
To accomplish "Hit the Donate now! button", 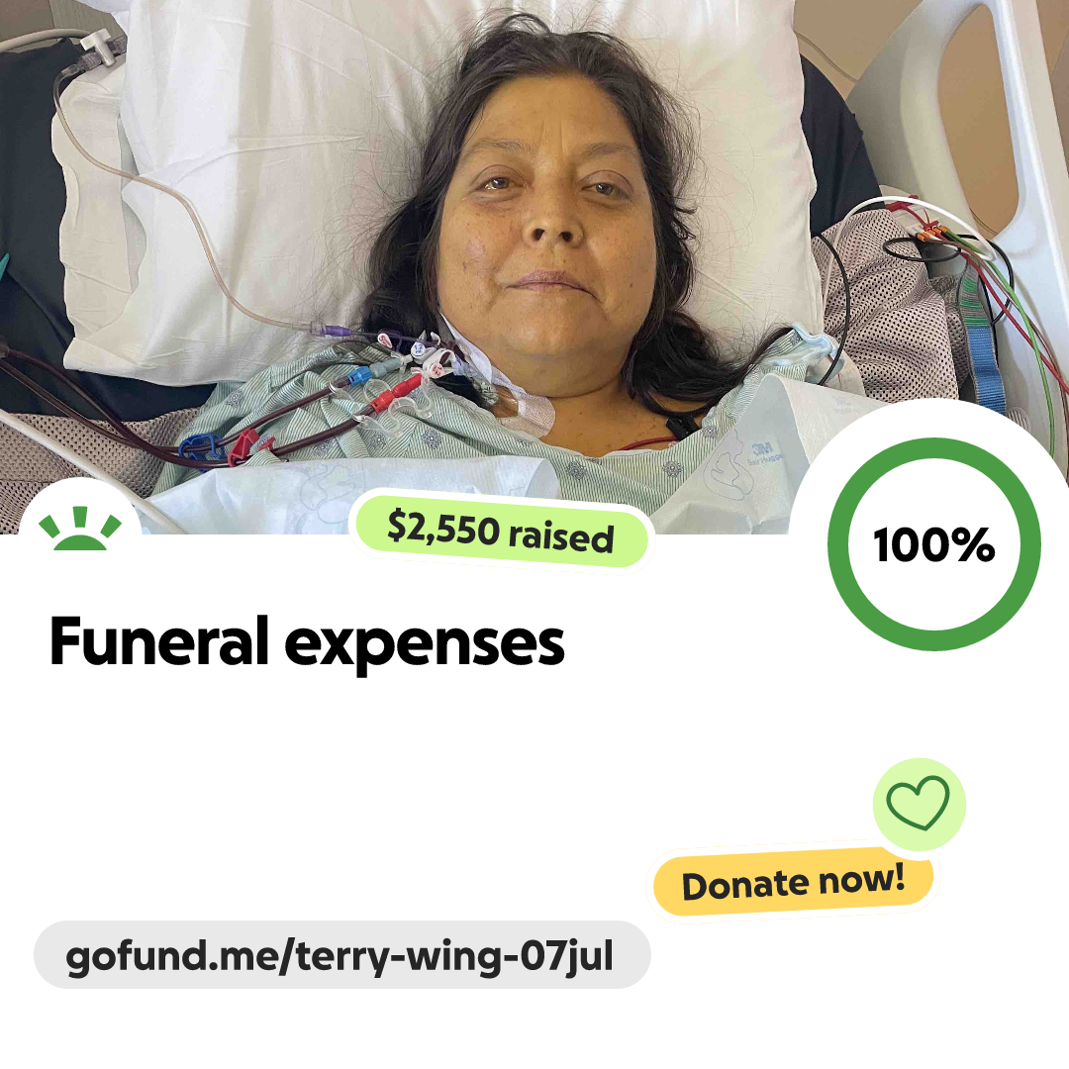I will pos(793,883).
